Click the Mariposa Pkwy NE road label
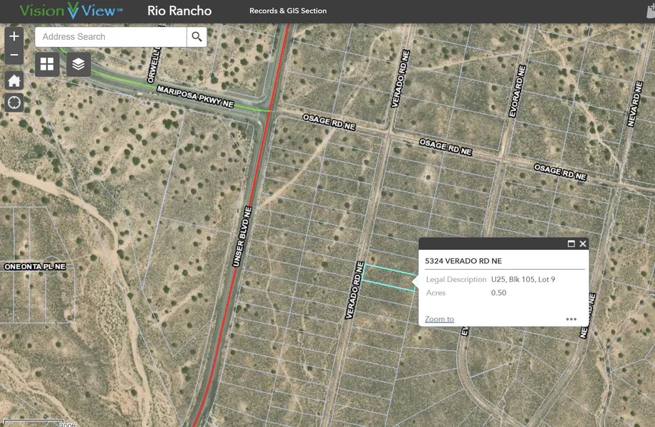 (x=195, y=95)
